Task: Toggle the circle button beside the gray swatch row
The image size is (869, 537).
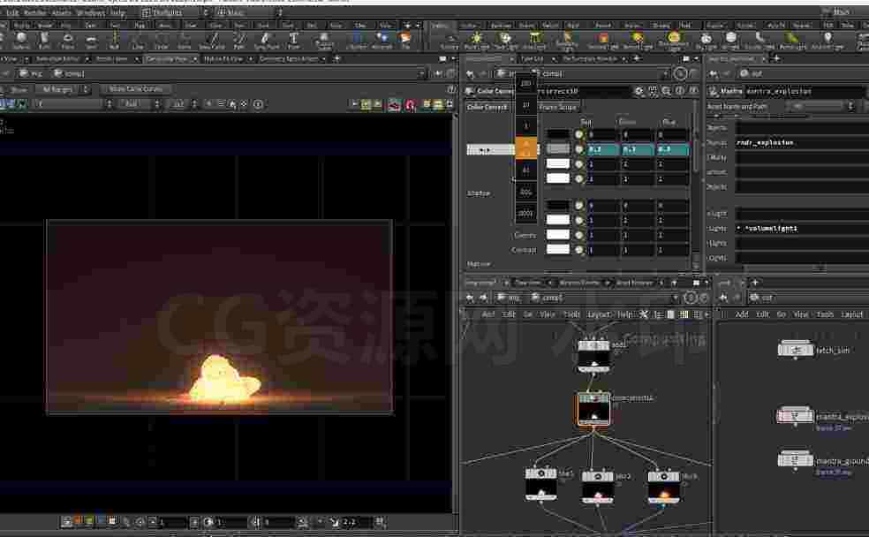Action: coord(579,149)
